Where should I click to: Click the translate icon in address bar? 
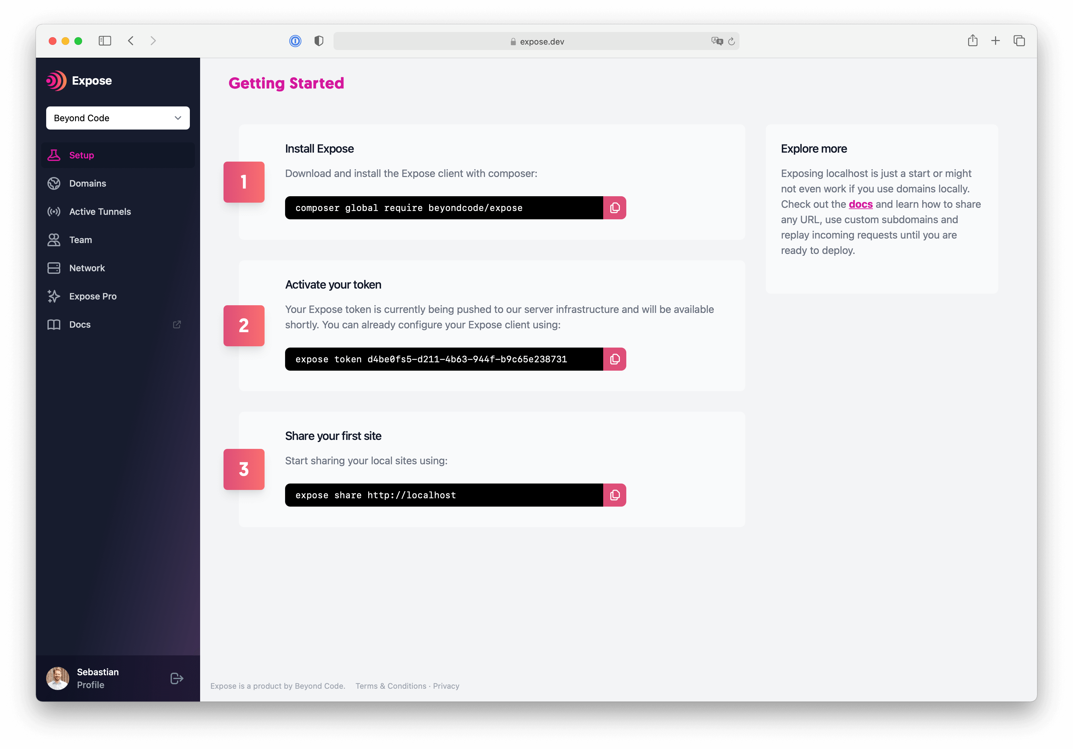point(717,41)
